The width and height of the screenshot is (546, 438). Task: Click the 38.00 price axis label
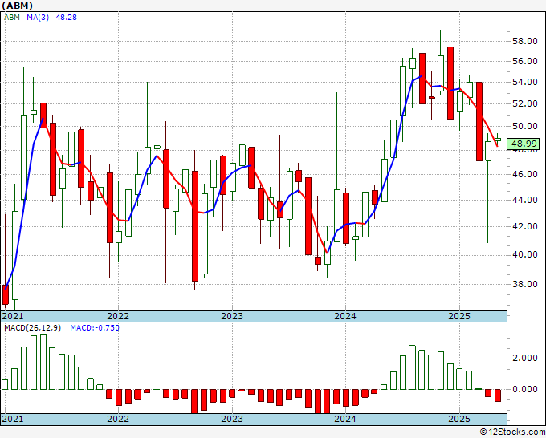point(525,284)
